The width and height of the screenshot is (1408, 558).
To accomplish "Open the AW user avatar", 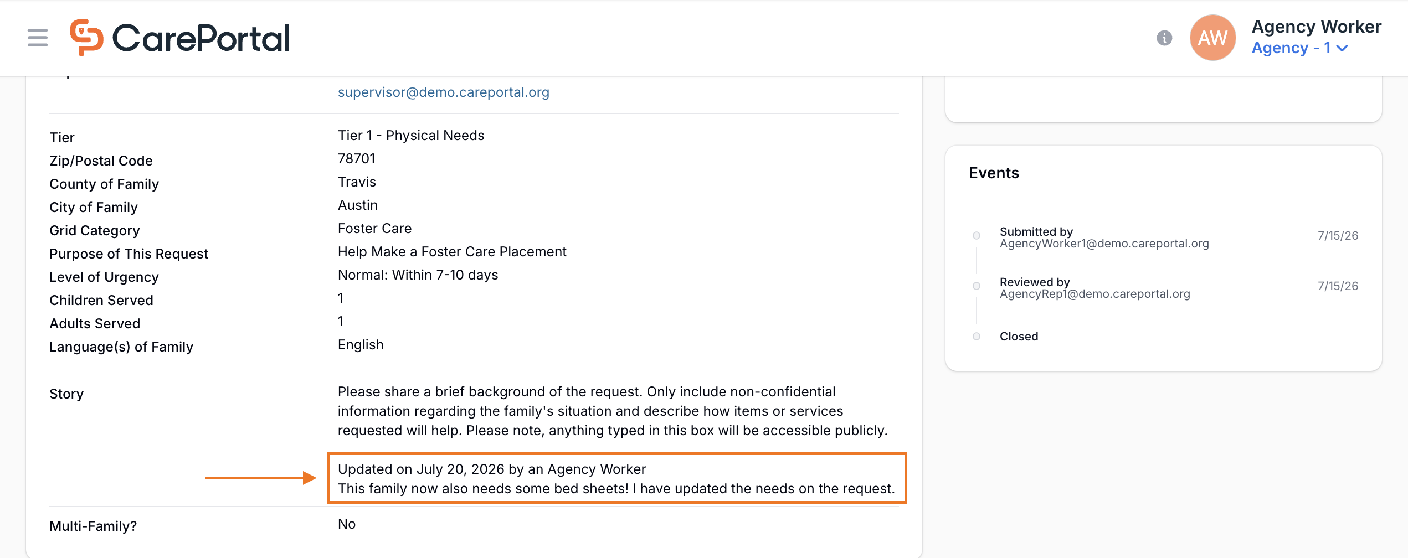I will point(1213,38).
